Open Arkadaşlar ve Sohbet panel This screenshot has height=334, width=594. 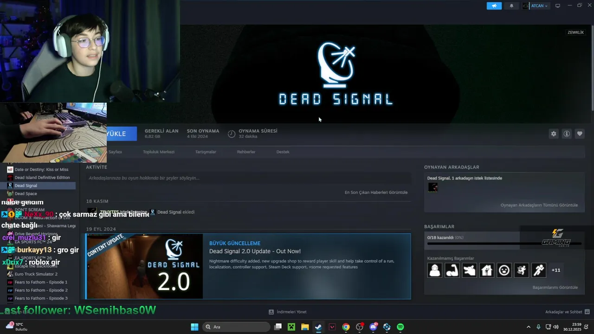(567, 312)
